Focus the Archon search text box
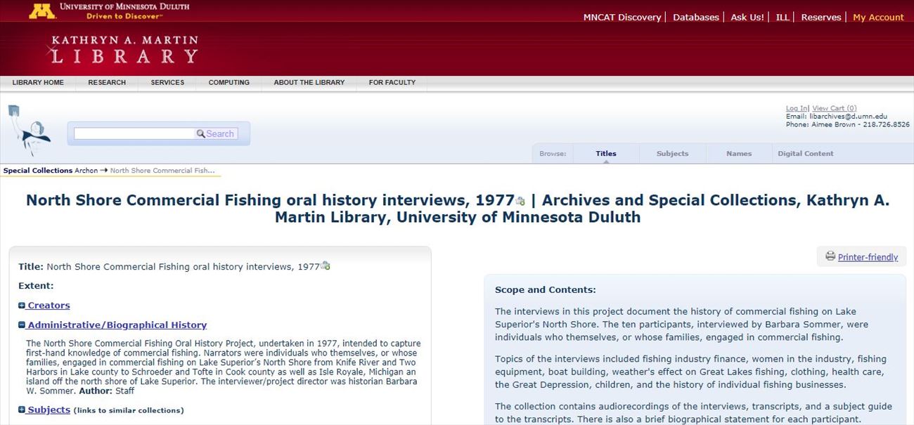914x425 pixels. point(134,133)
